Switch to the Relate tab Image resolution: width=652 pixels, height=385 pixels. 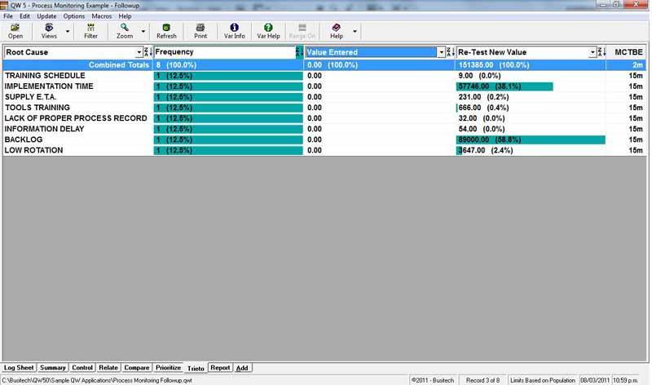108,368
